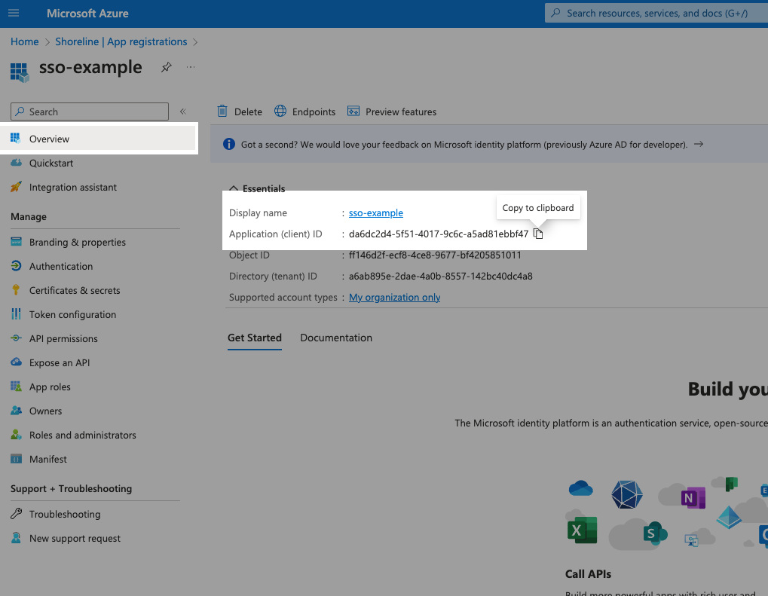Click the Roles and administrators icon

coord(16,435)
